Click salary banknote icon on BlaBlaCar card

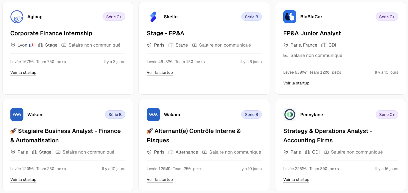tap(286, 56)
